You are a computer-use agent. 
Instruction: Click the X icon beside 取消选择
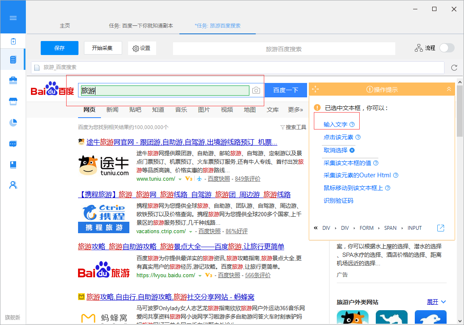click(x=352, y=150)
